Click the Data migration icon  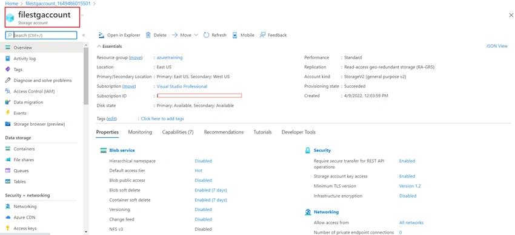[x=7, y=102]
